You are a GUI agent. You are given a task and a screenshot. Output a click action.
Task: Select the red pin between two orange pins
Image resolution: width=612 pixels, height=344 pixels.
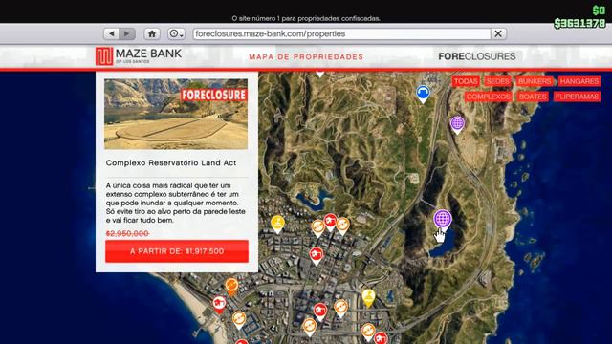tap(330, 223)
